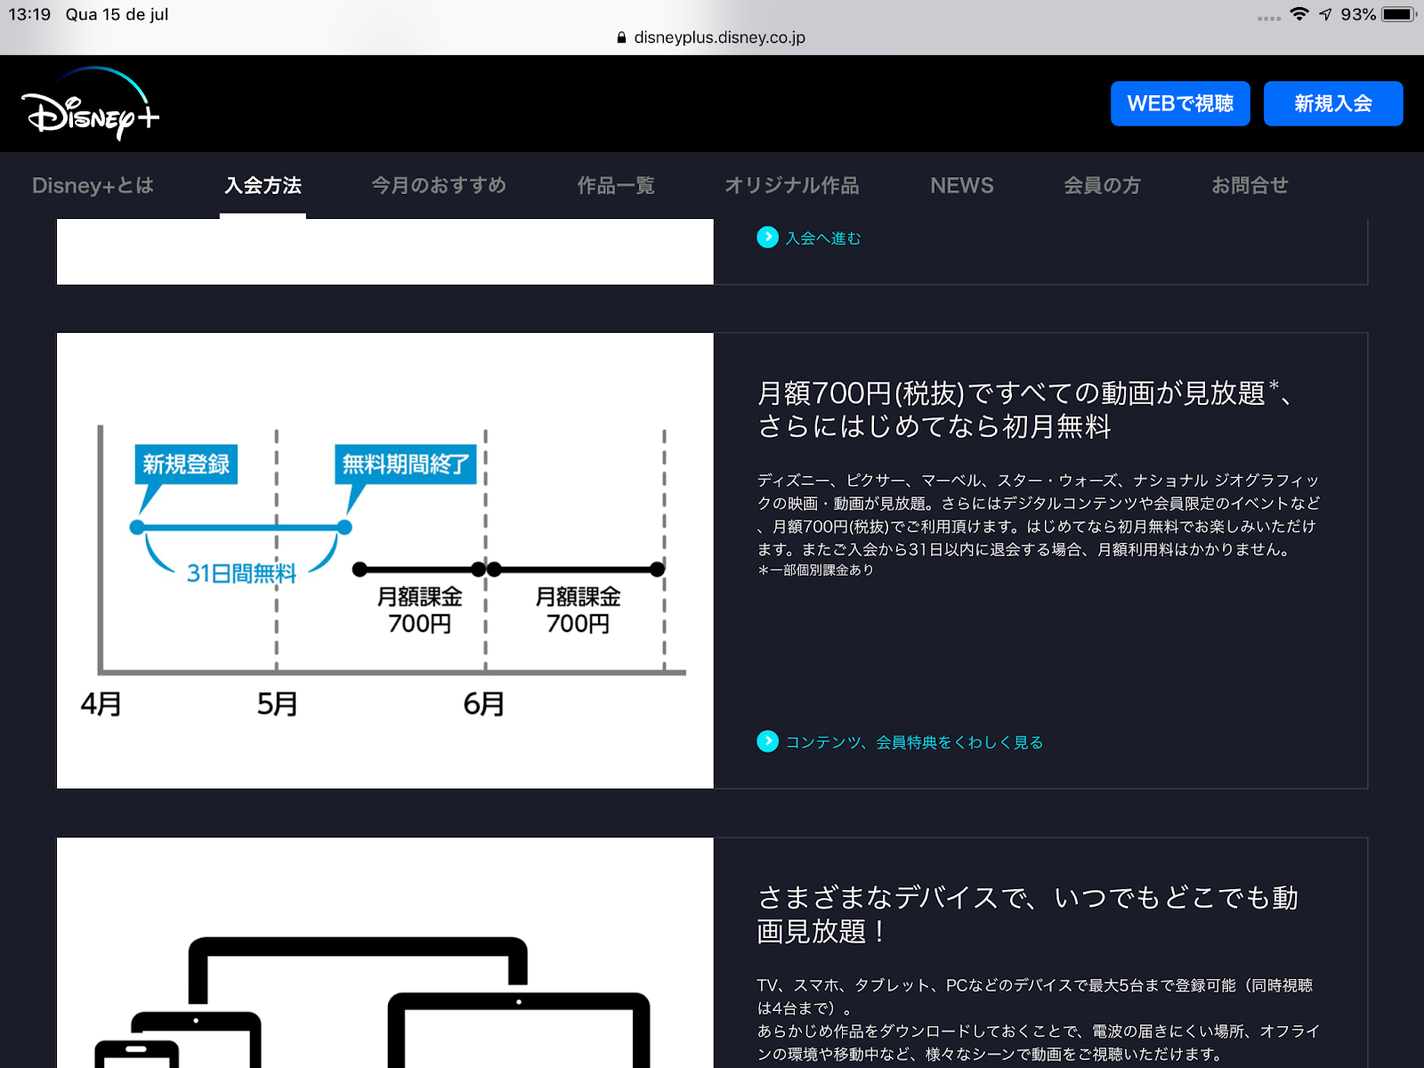Tap the arrow icon beside 入会へ進む

pos(767,237)
